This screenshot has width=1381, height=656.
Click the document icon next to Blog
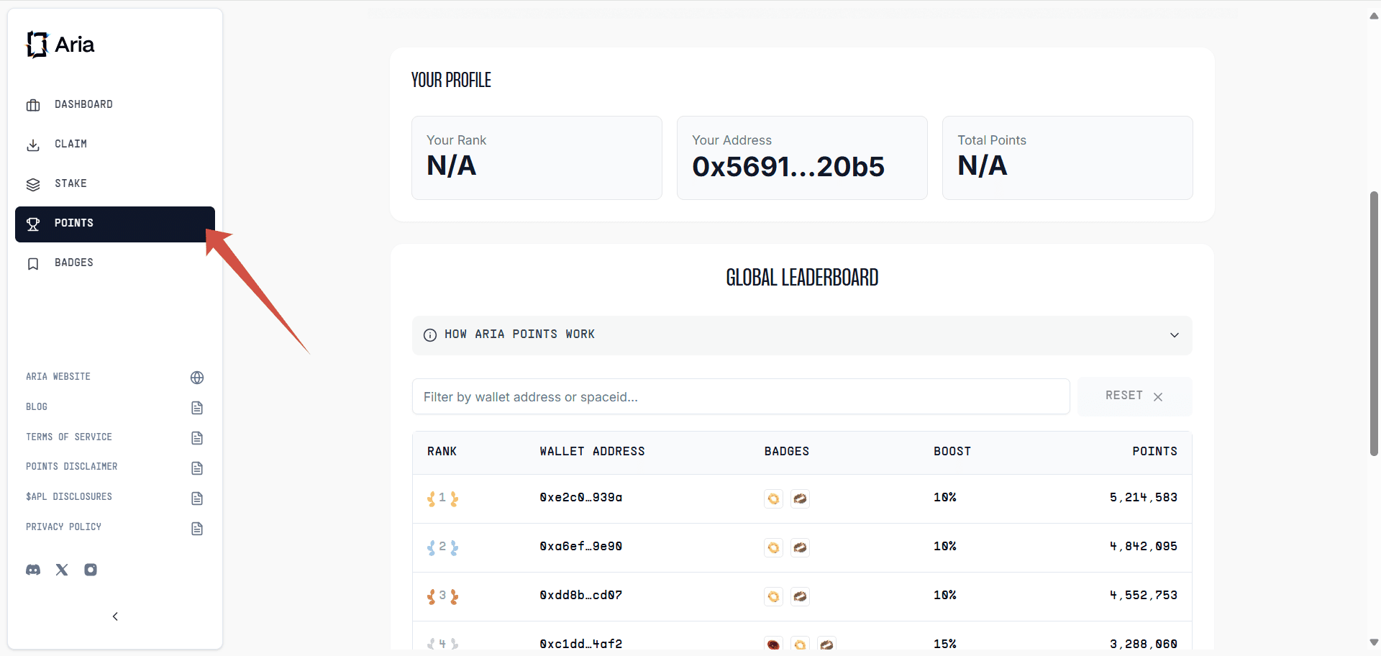pos(197,408)
